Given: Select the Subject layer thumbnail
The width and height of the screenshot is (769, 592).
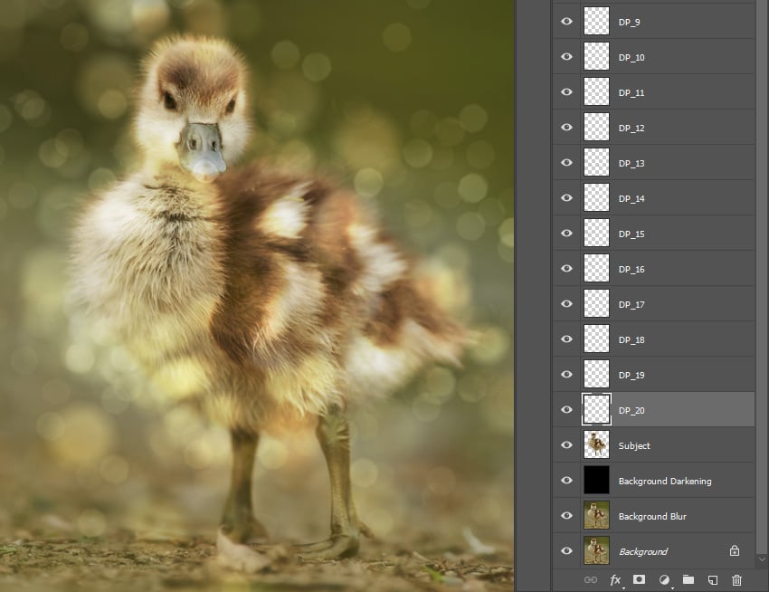Looking at the screenshot, I should (x=596, y=444).
